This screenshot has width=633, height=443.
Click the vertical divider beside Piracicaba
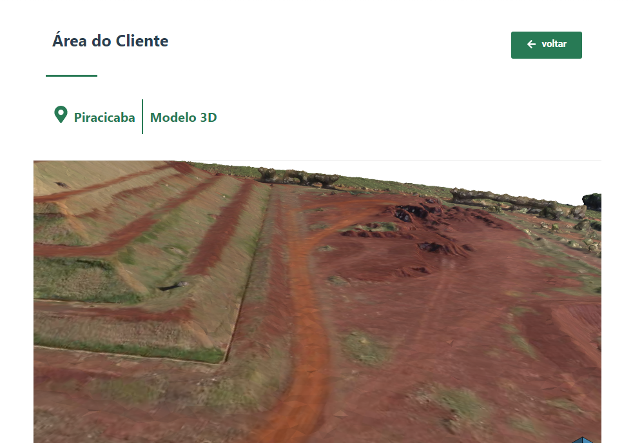142,117
